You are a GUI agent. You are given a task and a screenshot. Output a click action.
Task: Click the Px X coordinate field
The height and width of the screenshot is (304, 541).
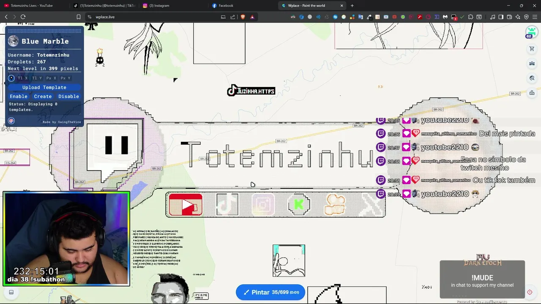coord(52,78)
